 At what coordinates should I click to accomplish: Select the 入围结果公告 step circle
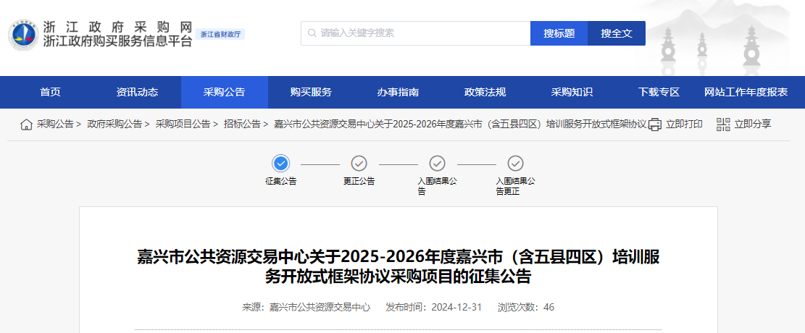click(x=437, y=164)
